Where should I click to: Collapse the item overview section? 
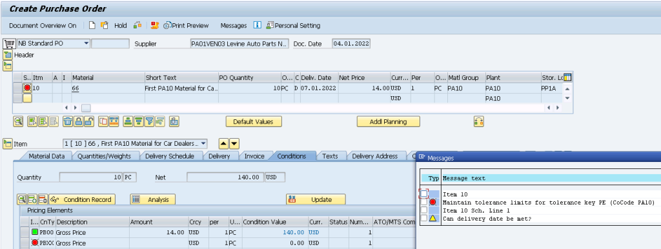tap(8, 65)
